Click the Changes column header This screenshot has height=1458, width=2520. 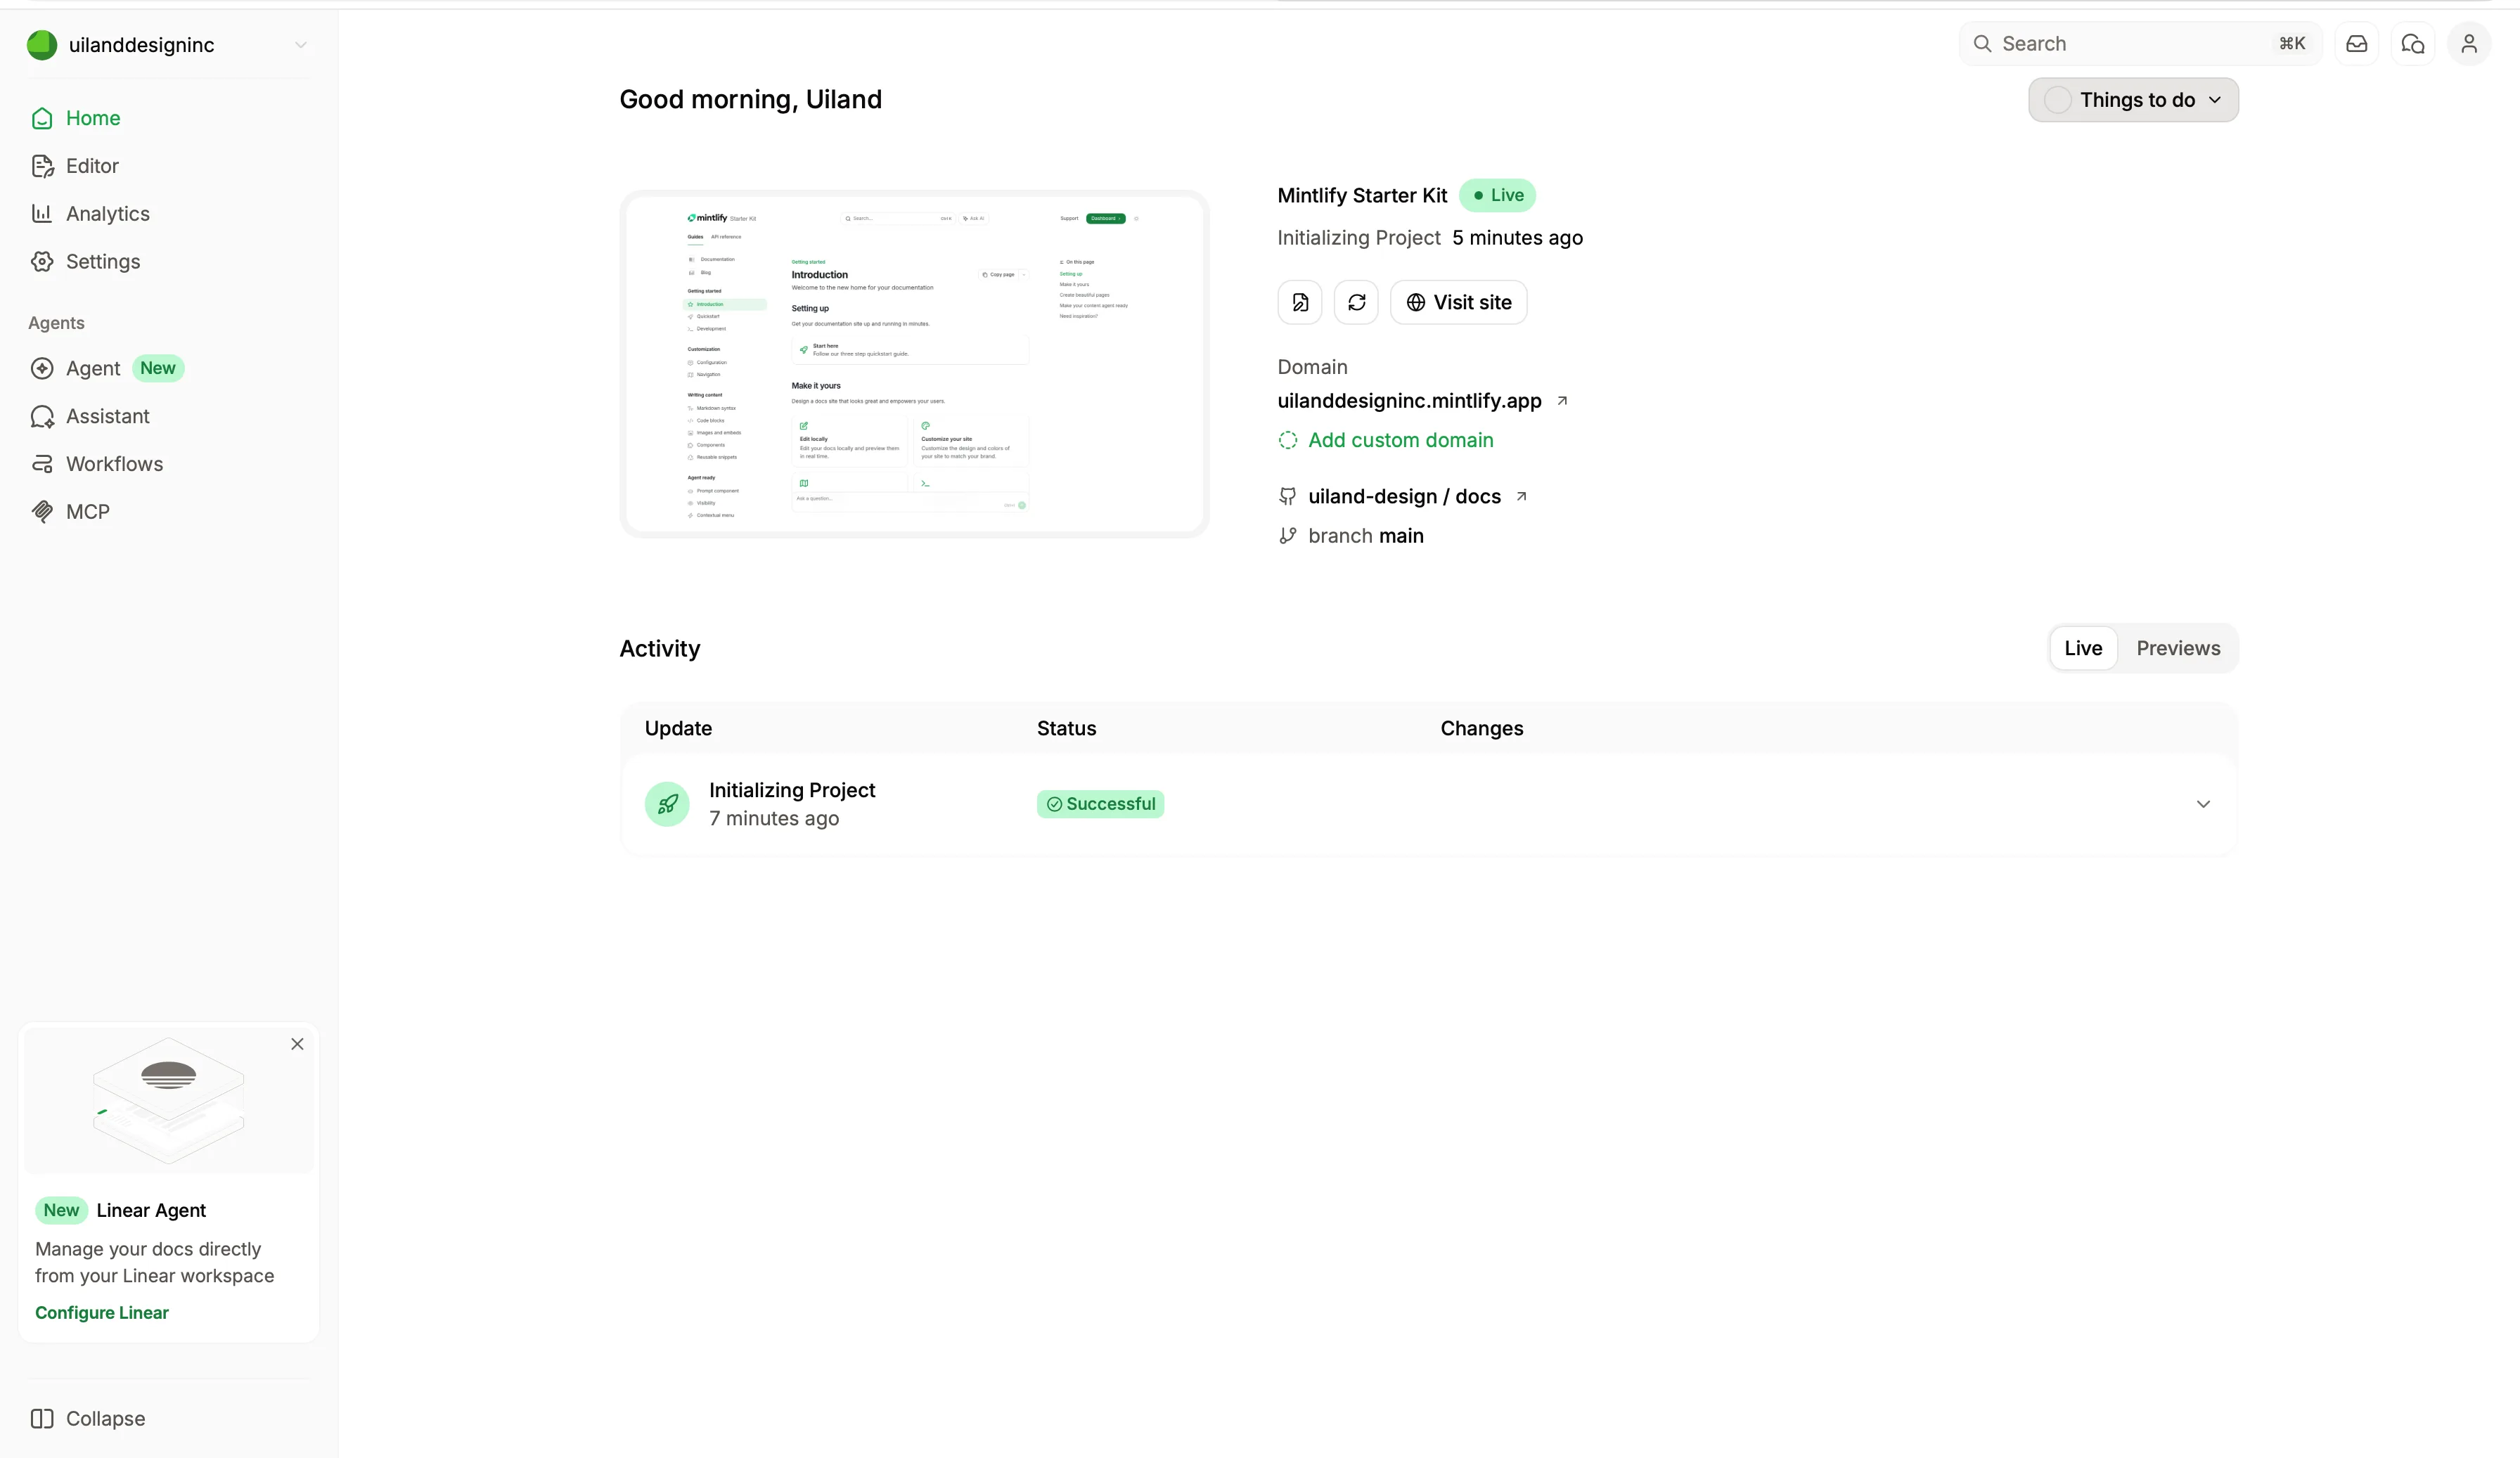coord(1482,729)
